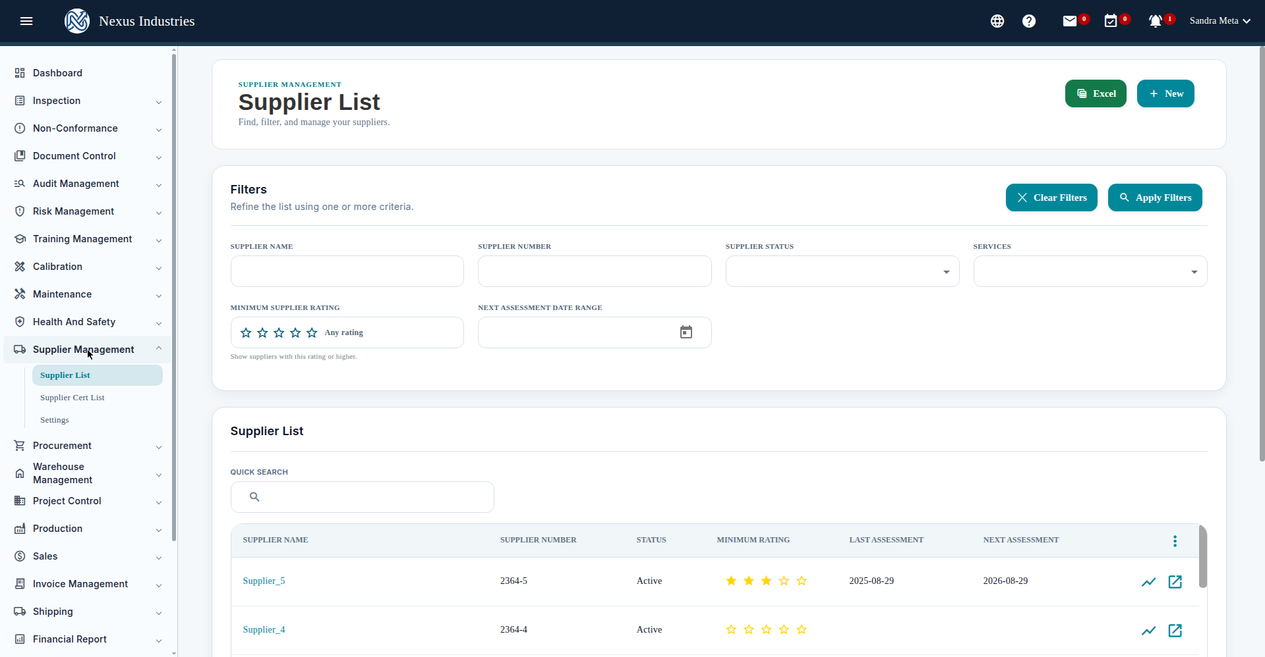Set minimum rating to five stars
This screenshot has height=657, width=1265.
click(312, 333)
